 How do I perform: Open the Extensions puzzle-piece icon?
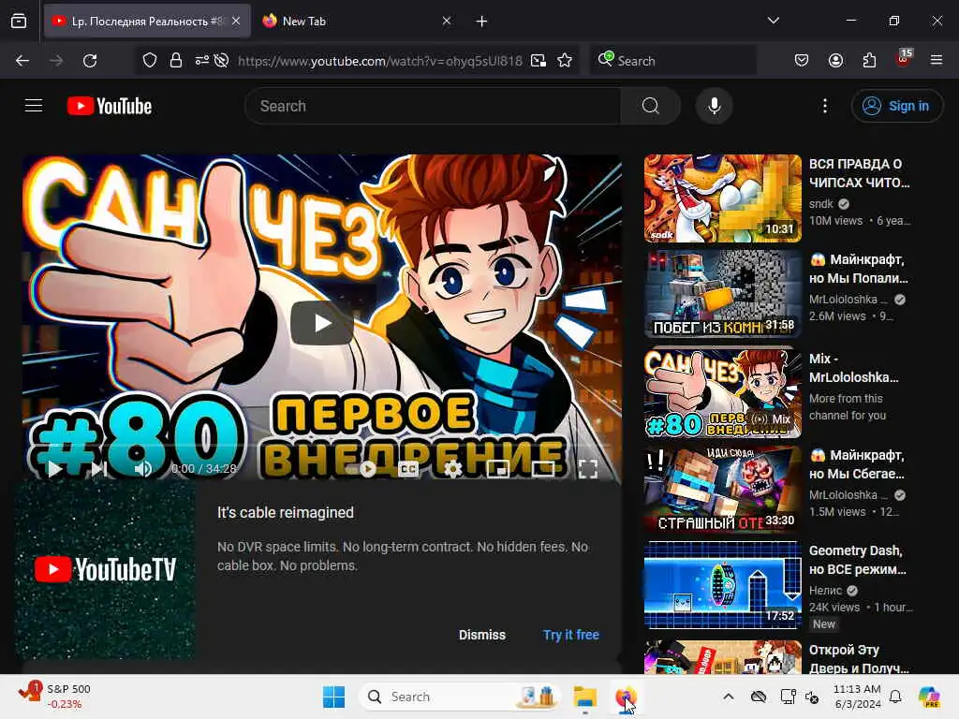pyautogui.click(x=869, y=61)
